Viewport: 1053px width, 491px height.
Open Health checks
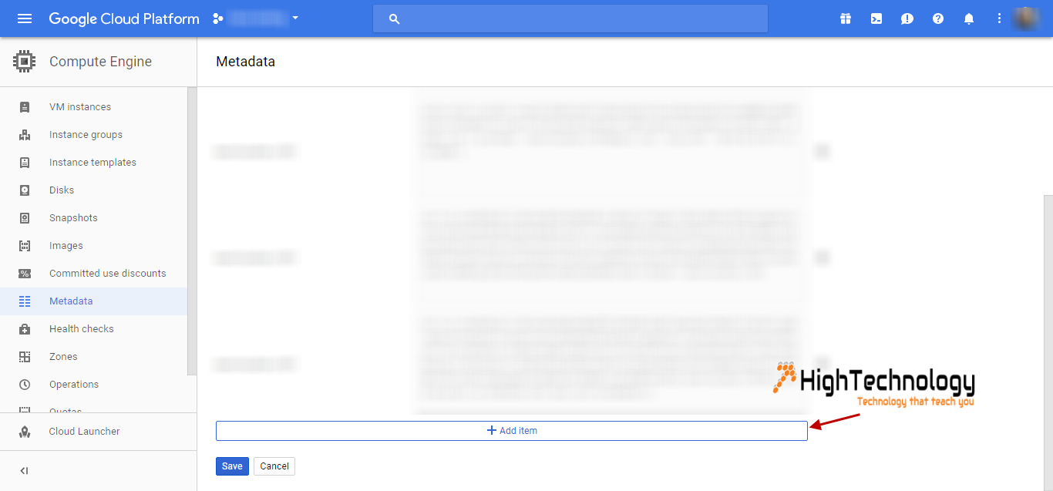(x=82, y=329)
